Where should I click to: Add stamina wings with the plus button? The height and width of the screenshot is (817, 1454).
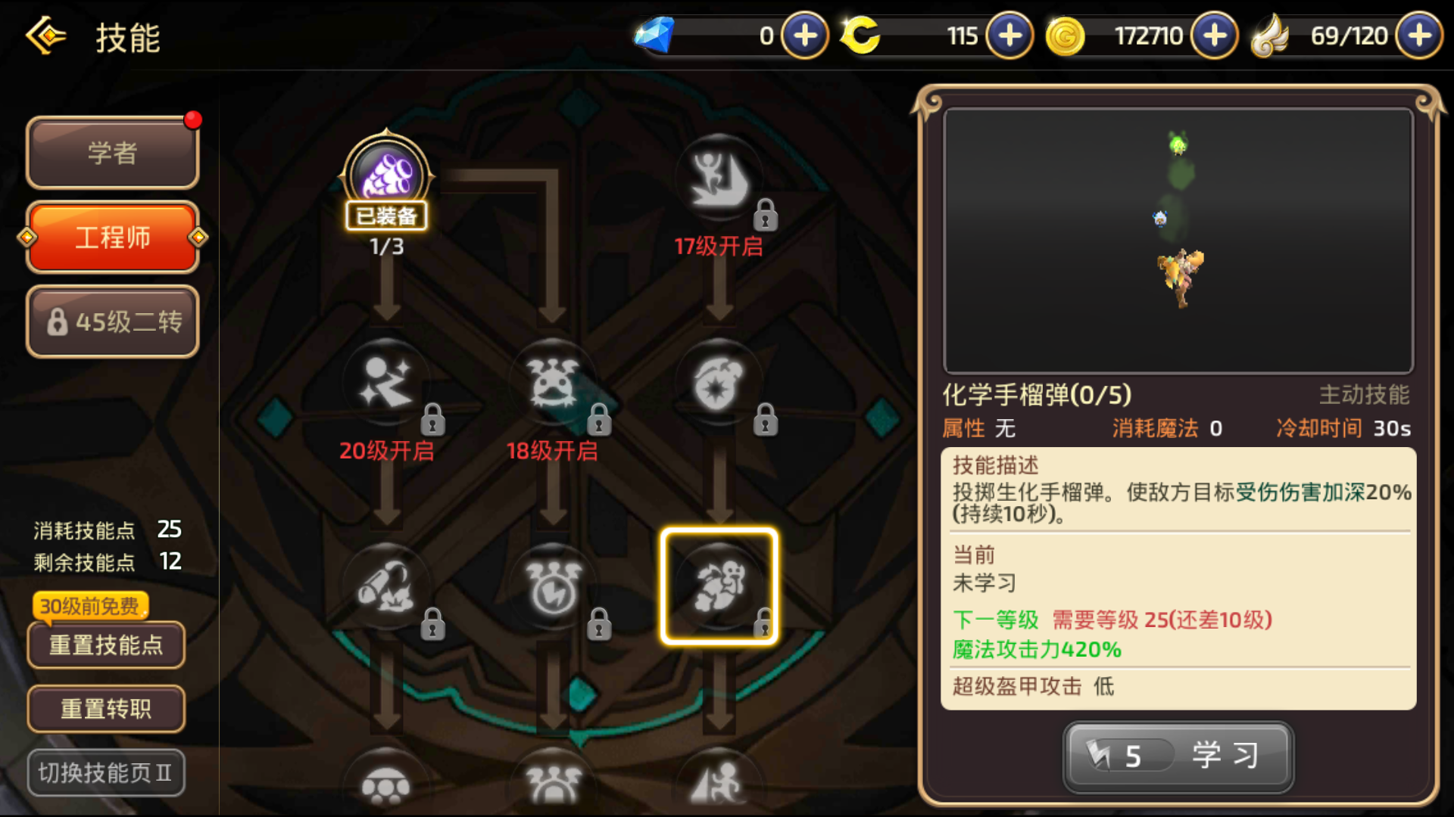[x=1419, y=36]
